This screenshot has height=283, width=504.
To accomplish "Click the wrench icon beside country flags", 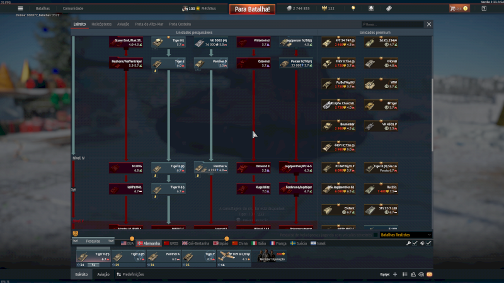I will coord(408,243).
